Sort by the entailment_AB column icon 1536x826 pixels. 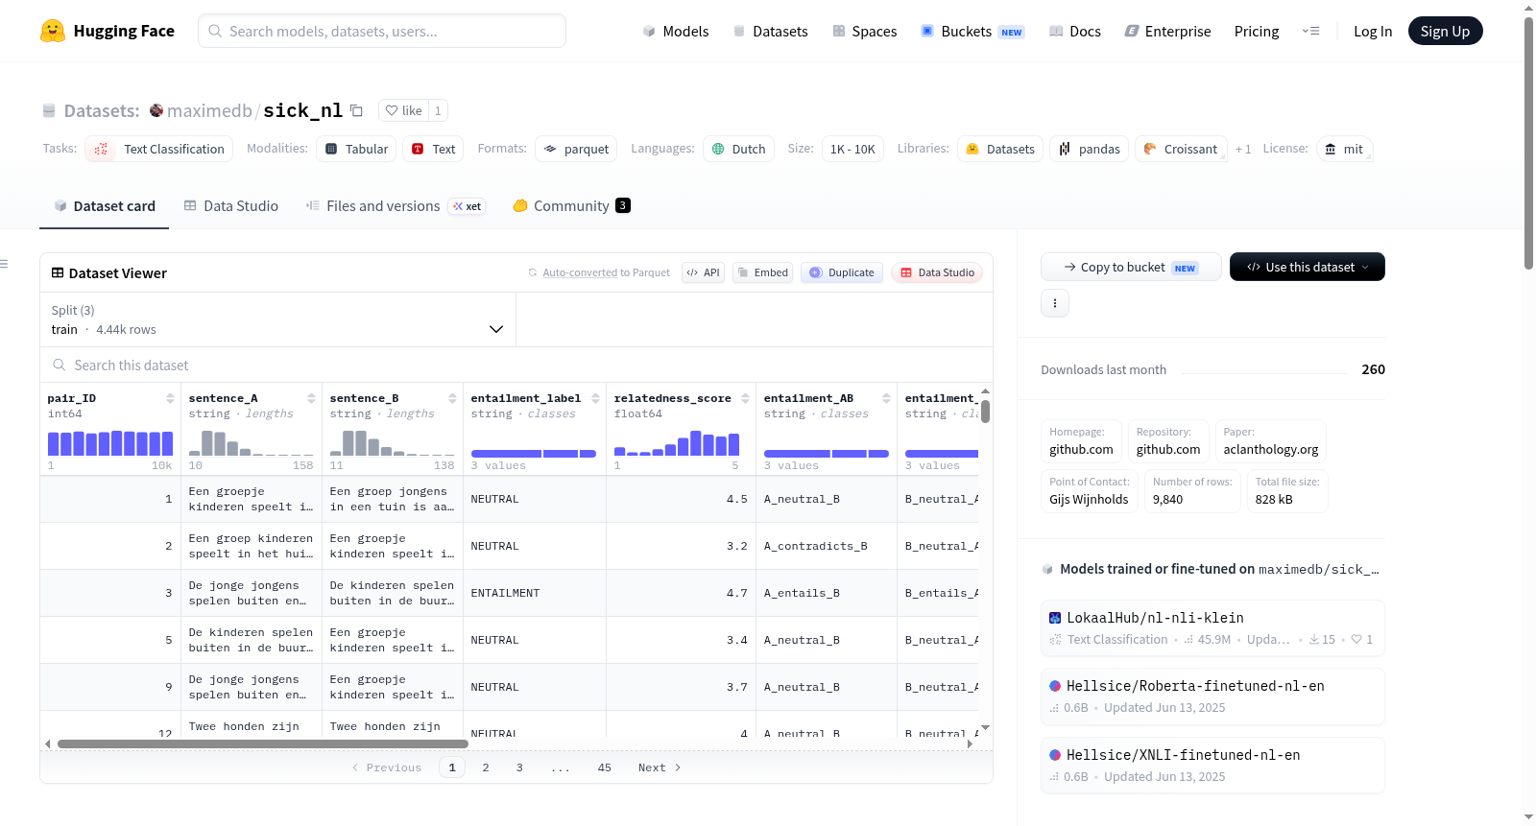[x=886, y=398]
